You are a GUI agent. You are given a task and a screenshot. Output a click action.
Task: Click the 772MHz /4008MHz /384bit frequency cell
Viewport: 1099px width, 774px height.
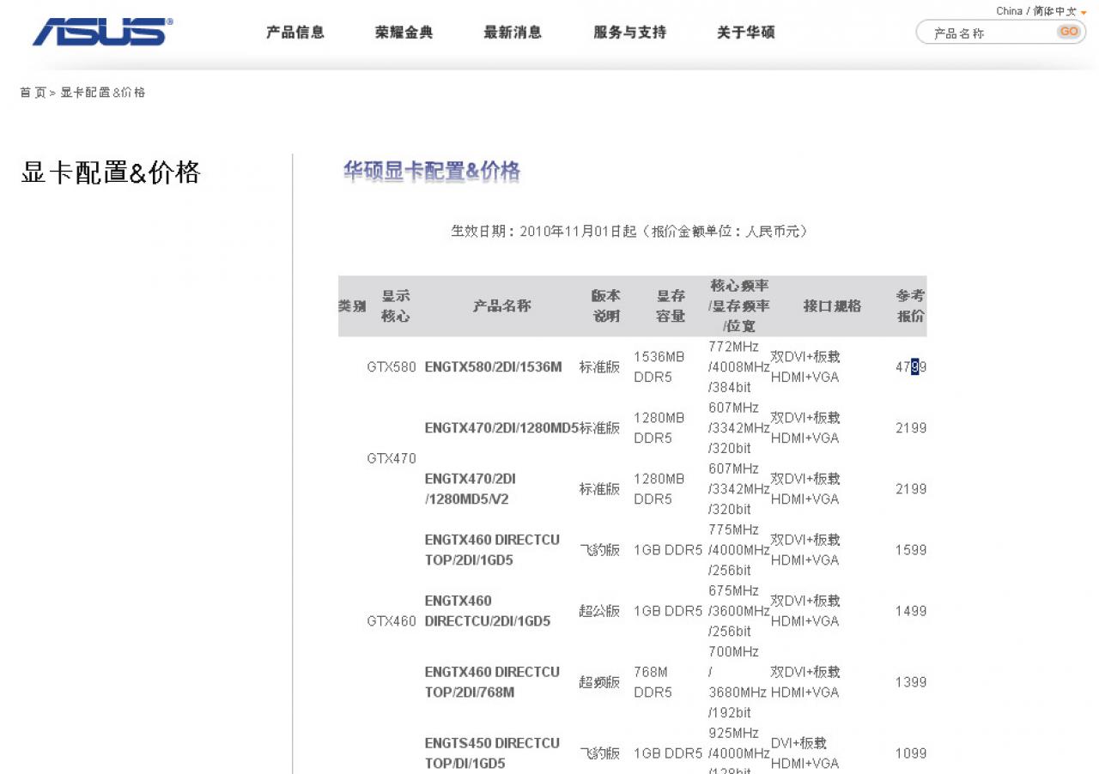(739, 367)
